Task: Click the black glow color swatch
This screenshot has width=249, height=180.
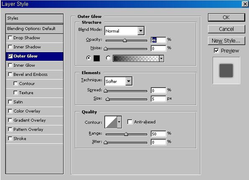Action: [x=97, y=58]
